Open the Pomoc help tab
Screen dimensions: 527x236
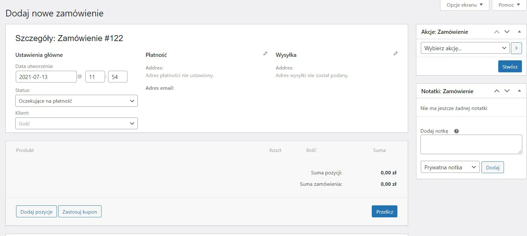pyautogui.click(x=509, y=5)
